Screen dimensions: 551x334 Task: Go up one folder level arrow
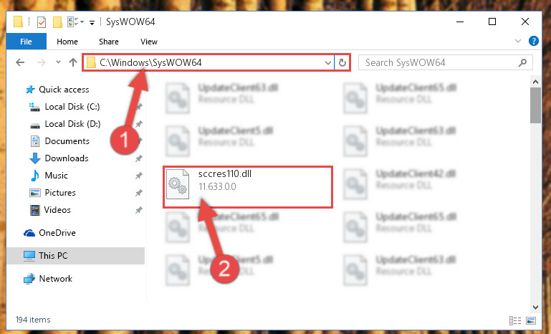pyautogui.click(x=73, y=62)
